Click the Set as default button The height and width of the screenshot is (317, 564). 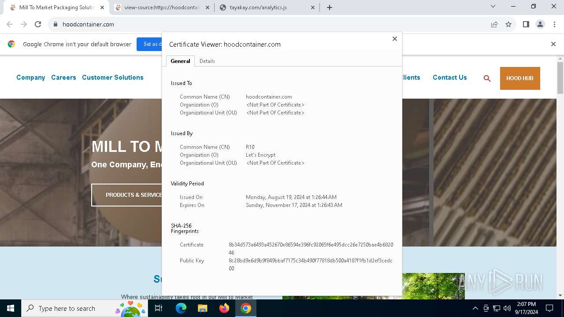click(149, 44)
